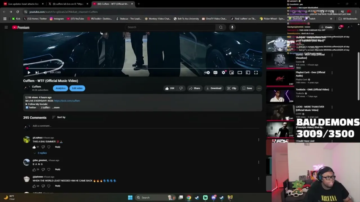The width and height of the screenshot is (360, 202).
Task: Open the comments Sort by menu
Action: coord(59,117)
